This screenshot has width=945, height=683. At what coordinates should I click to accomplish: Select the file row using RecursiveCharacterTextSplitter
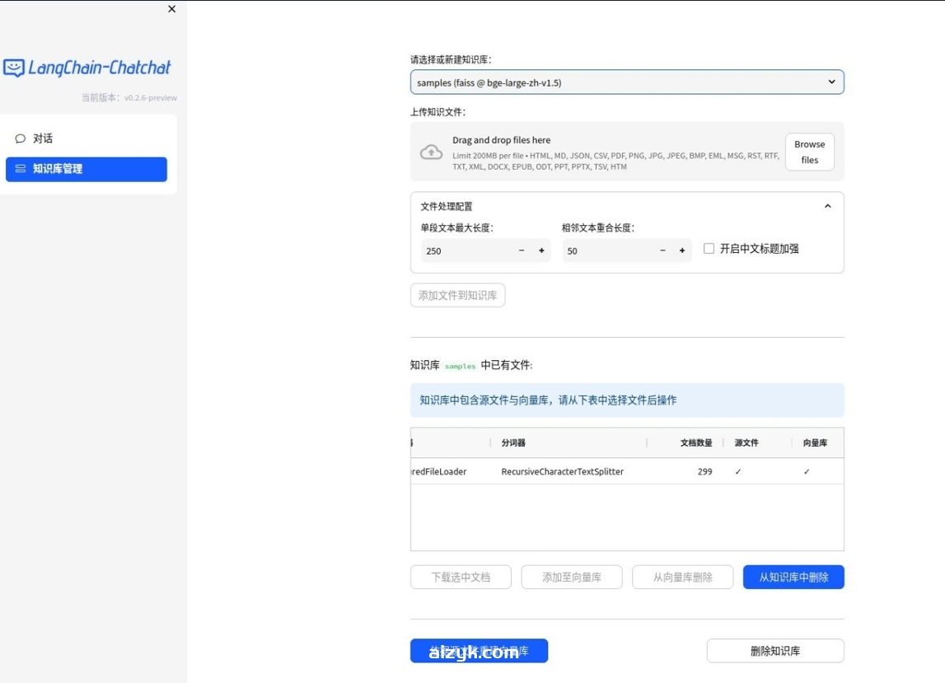tap(563, 471)
